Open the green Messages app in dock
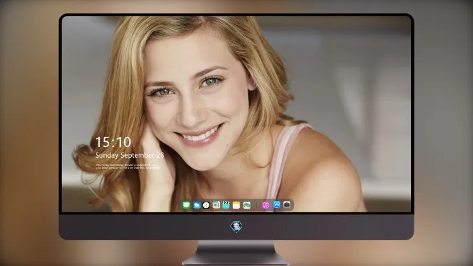 click(x=186, y=205)
